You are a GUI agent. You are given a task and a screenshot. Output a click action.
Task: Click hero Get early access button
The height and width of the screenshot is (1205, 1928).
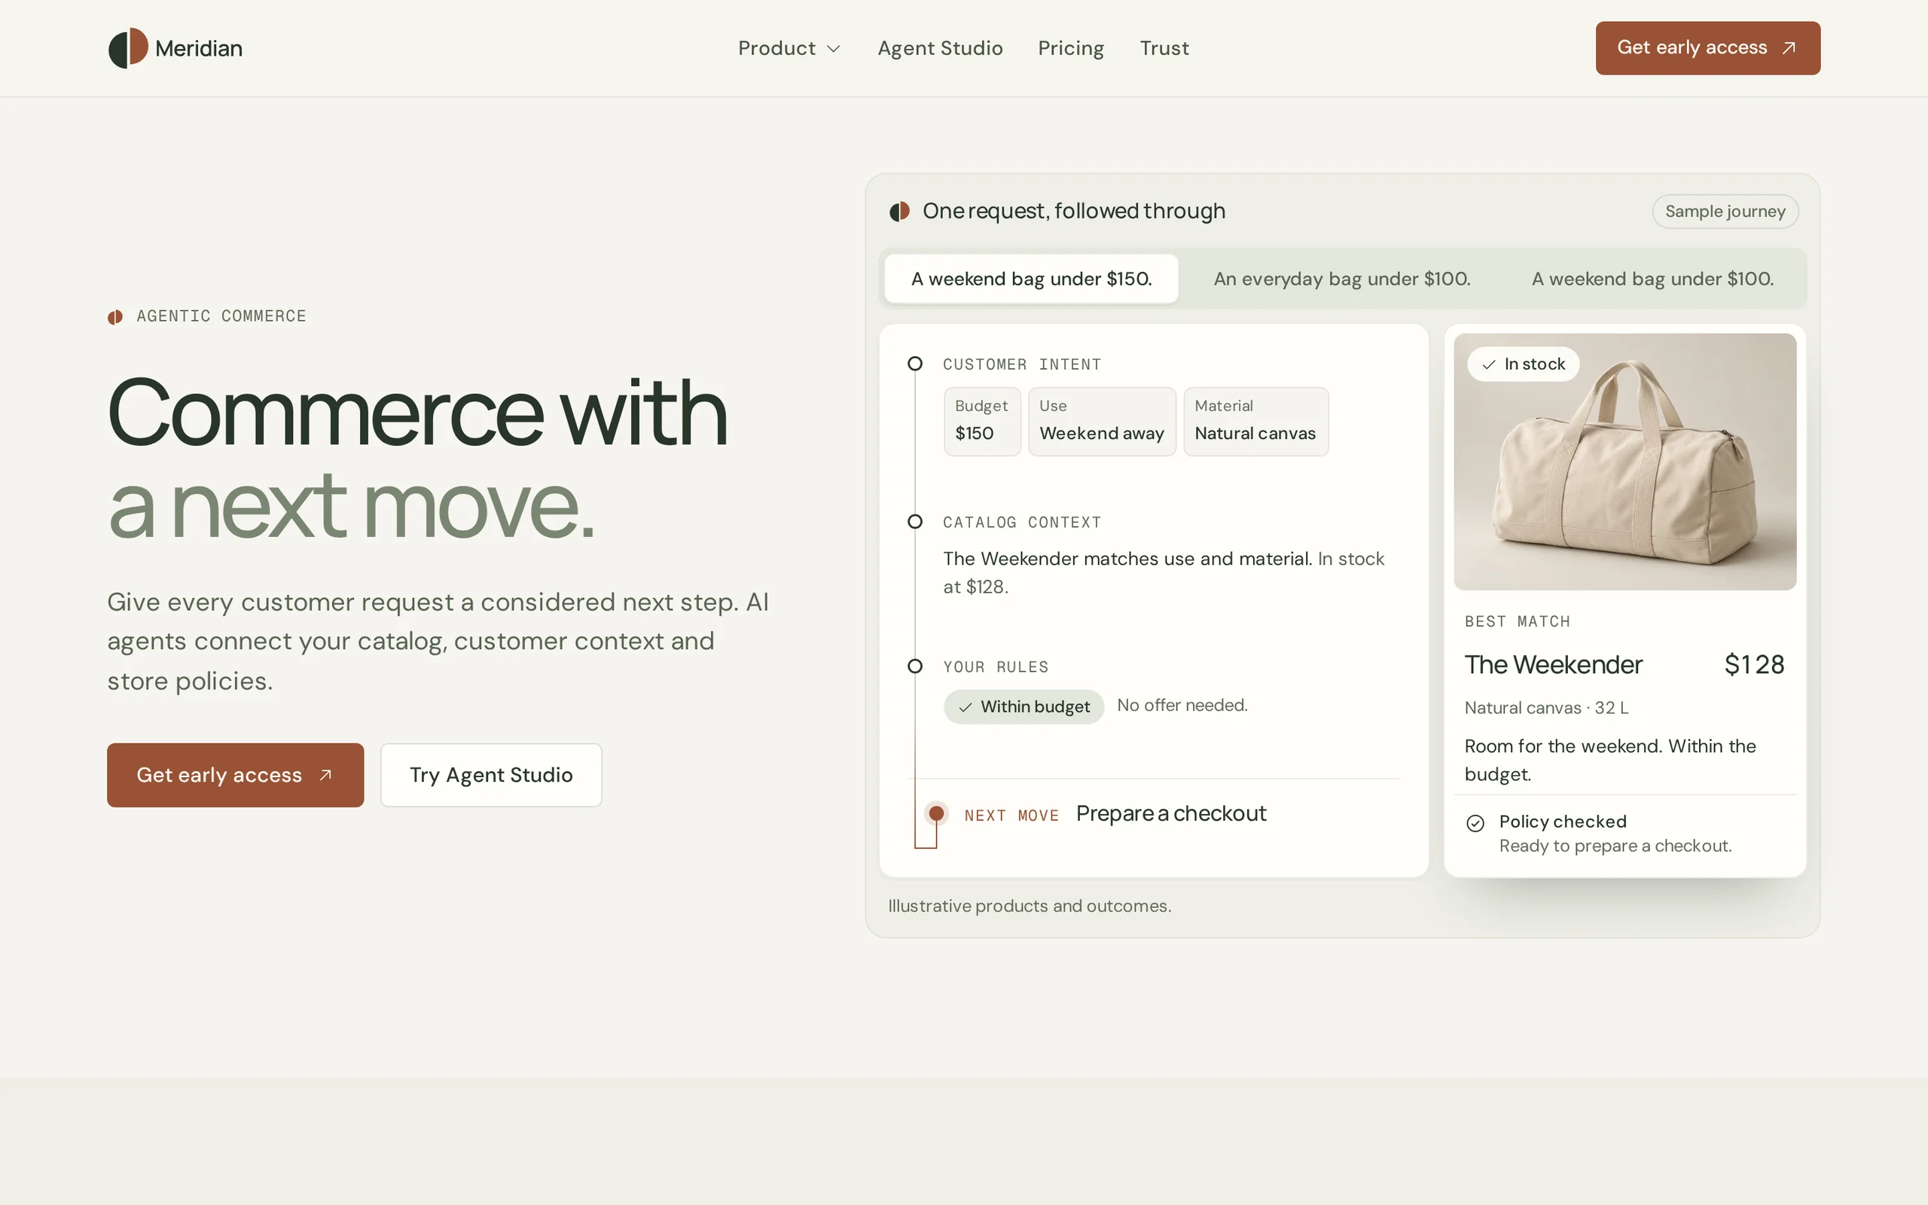[x=235, y=775]
